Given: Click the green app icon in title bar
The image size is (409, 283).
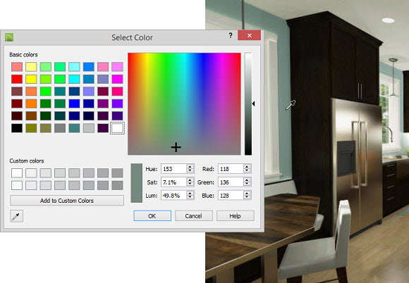Looking at the screenshot, I should (x=9, y=37).
